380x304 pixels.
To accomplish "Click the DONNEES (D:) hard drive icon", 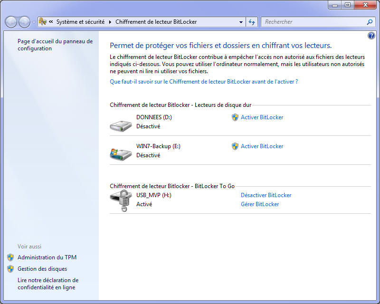I will pyautogui.click(x=121, y=125).
